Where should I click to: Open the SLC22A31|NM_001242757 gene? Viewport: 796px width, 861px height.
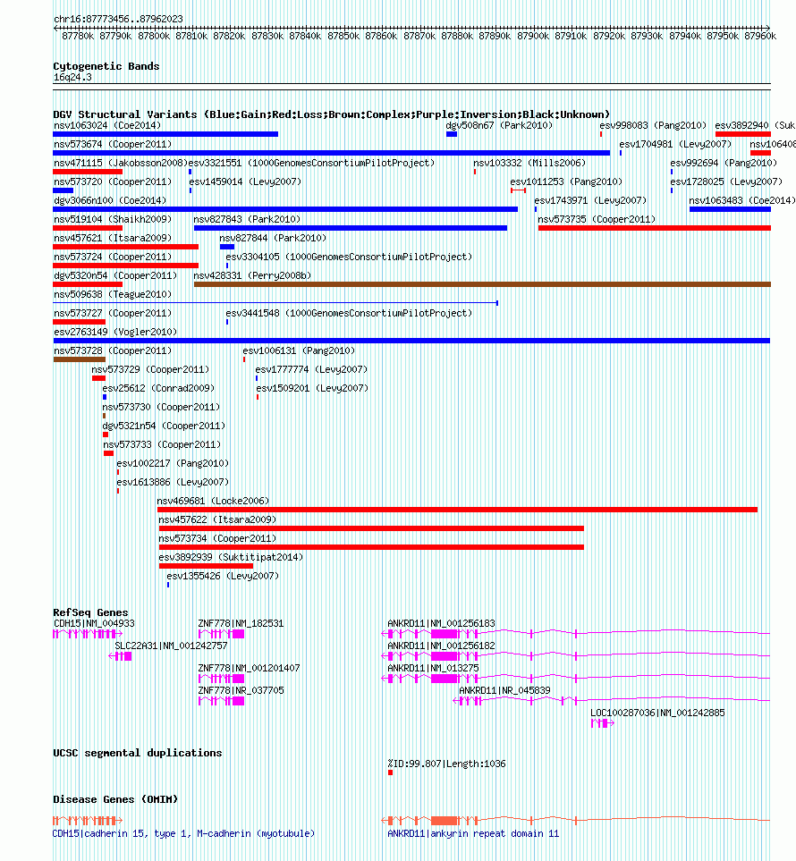click(171, 646)
